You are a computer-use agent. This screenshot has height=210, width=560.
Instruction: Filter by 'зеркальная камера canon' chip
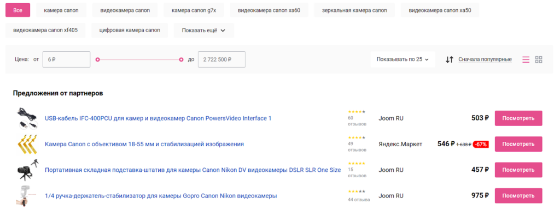click(354, 10)
